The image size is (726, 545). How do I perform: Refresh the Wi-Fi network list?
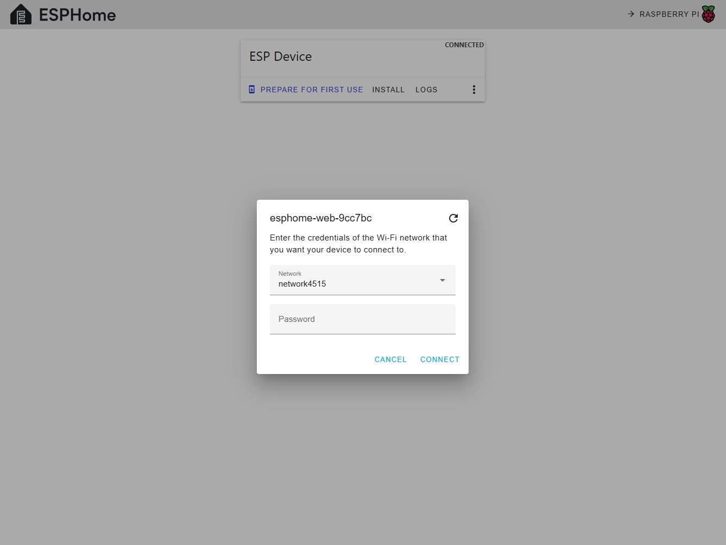point(453,218)
